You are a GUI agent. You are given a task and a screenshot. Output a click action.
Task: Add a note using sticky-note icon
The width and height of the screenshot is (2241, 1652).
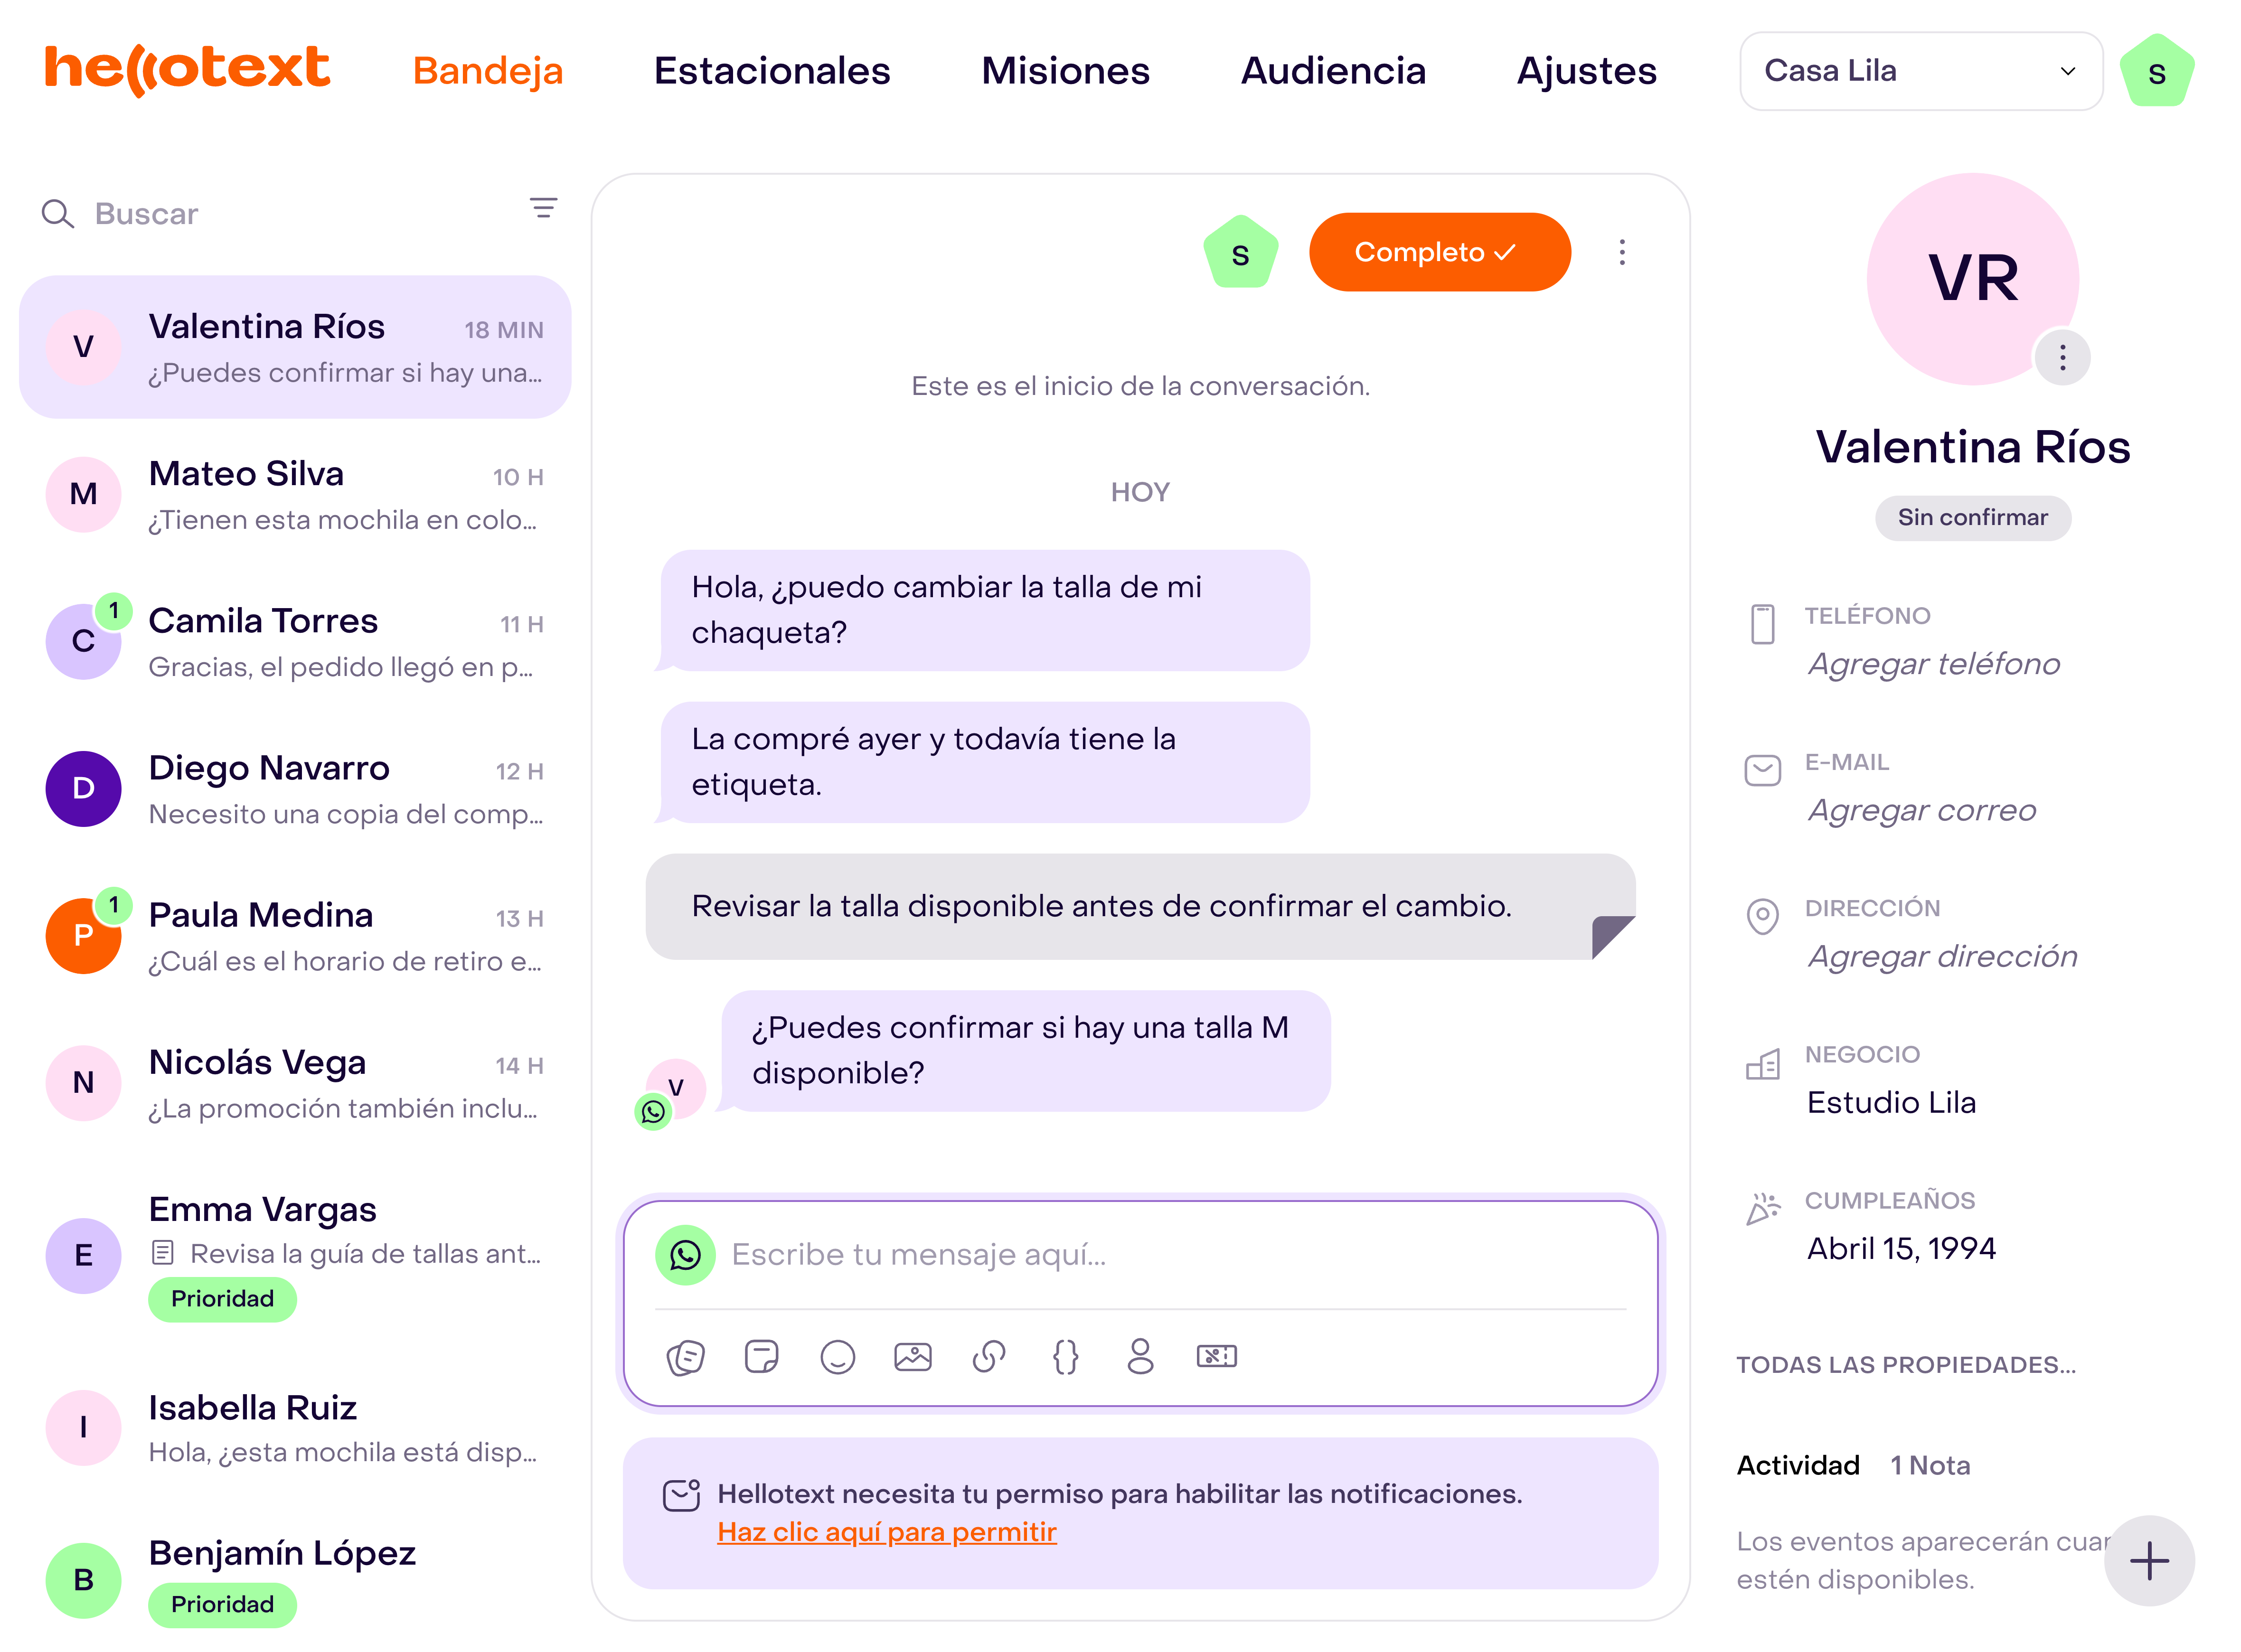[x=762, y=1357]
